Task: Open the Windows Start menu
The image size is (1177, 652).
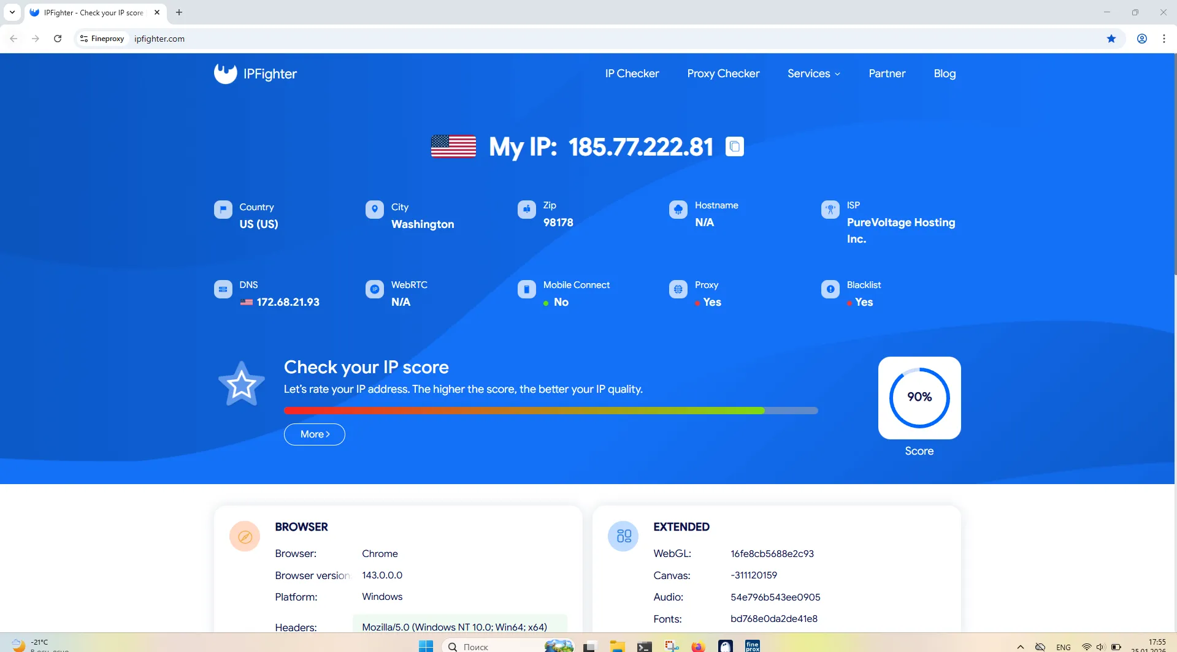Action: [x=426, y=646]
